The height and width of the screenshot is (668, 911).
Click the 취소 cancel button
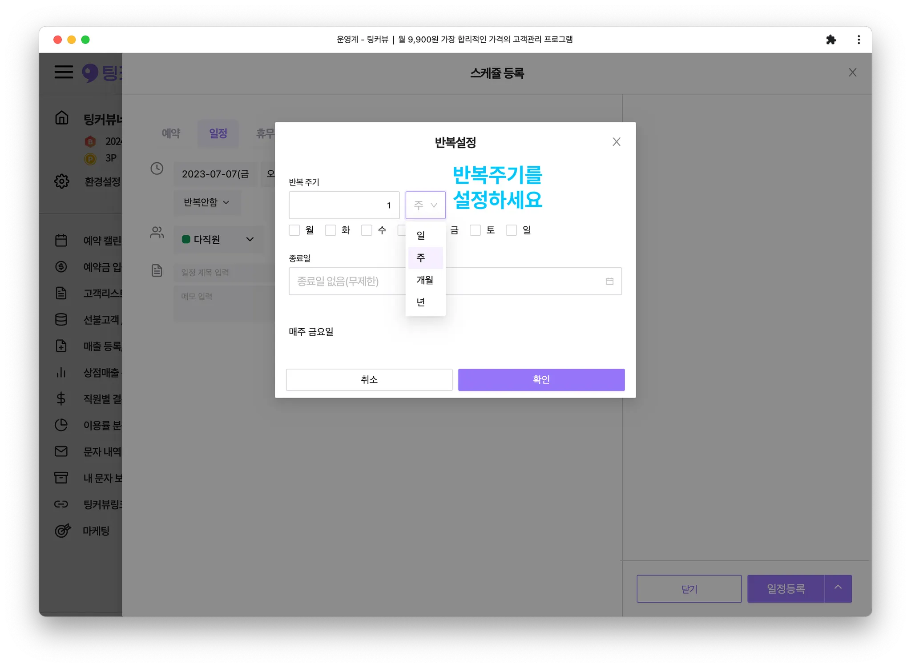tap(369, 379)
